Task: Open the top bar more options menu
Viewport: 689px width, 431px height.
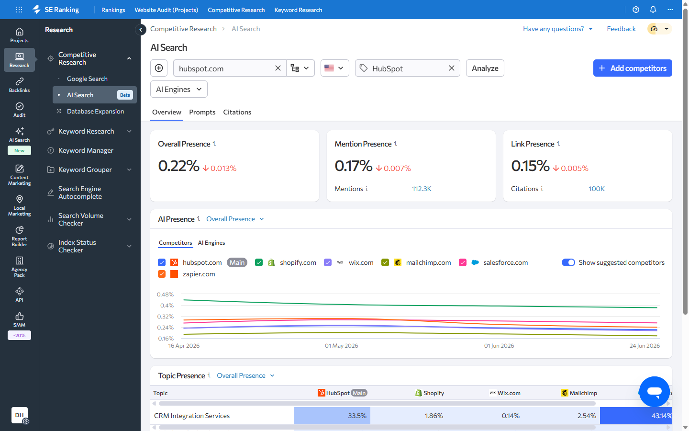Action: 671,10
